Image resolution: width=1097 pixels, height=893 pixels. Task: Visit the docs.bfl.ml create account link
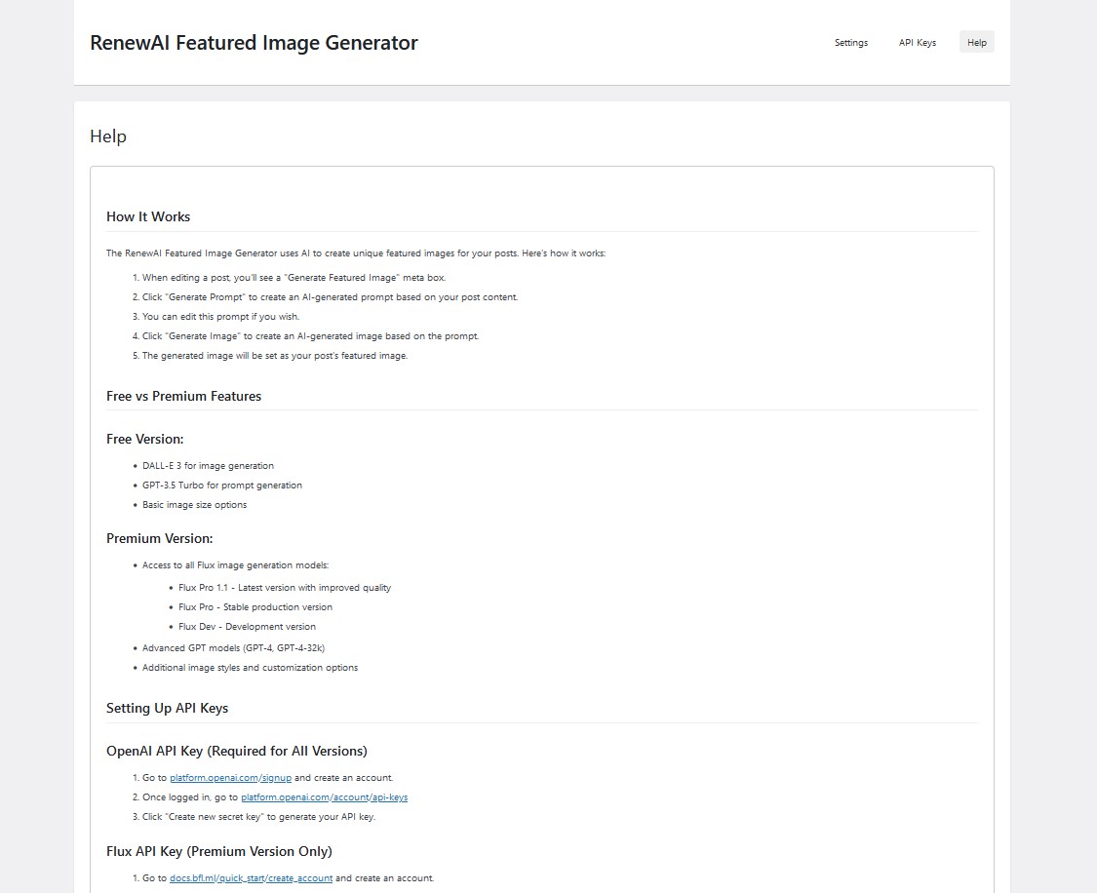tap(251, 878)
